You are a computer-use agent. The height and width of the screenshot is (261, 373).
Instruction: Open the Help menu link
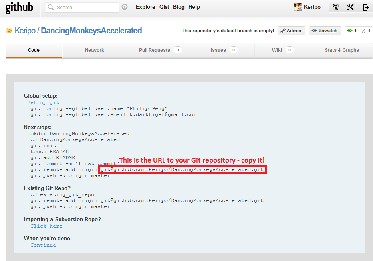[x=194, y=7]
